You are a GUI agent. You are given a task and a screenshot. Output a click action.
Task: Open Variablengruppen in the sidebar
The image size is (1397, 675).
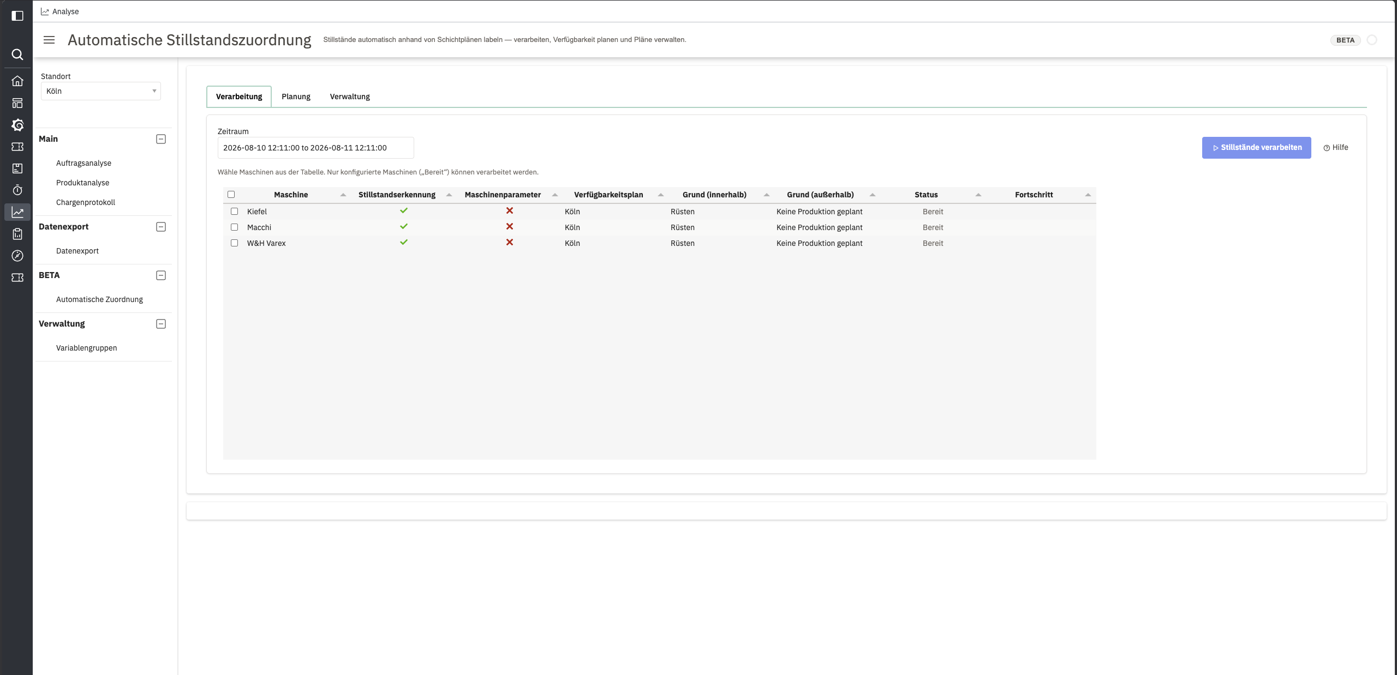tap(86, 348)
